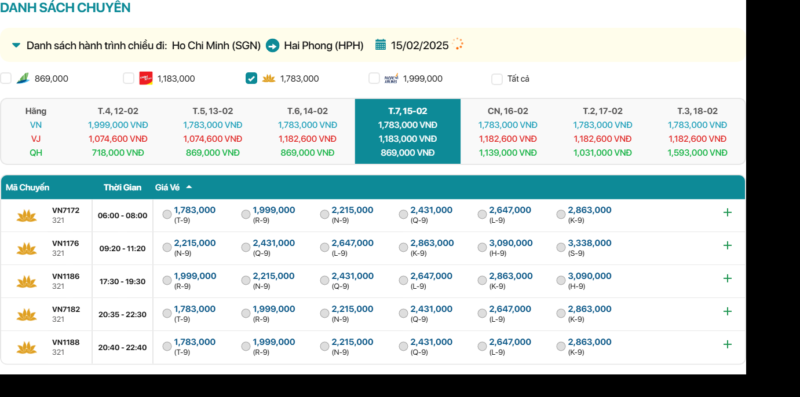Viewport: 800px width, 397px height.
Task: Enable the Bamboo Airways 869,000 checkbox
Action: coord(6,79)
